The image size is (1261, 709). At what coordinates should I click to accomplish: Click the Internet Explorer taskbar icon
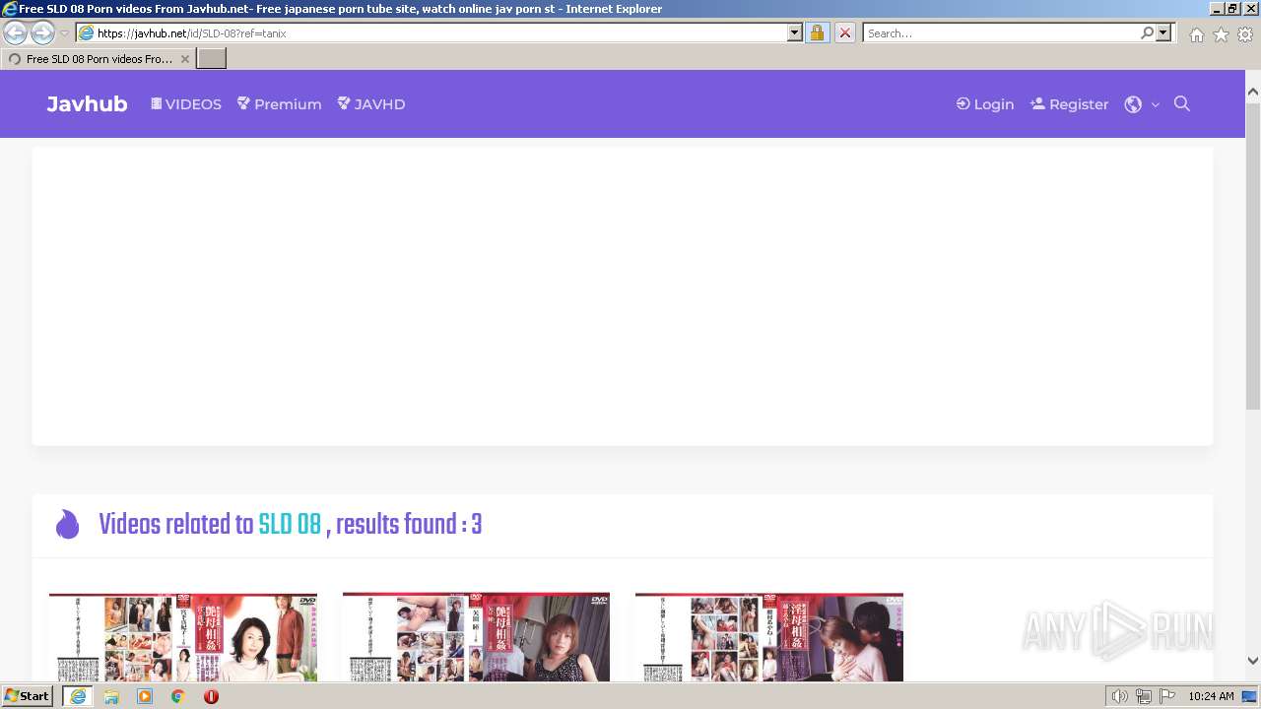pyautogui.click(x=78, y=696)
